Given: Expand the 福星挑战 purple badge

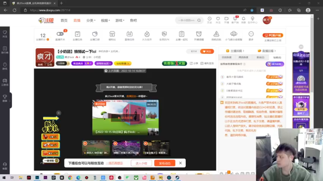Looking at the screenshot, I should point(82,64).
